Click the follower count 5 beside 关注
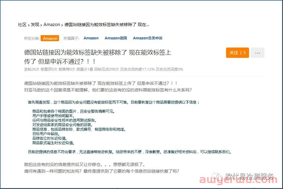The width and height of the screenshot is (283, 189). 245,53
